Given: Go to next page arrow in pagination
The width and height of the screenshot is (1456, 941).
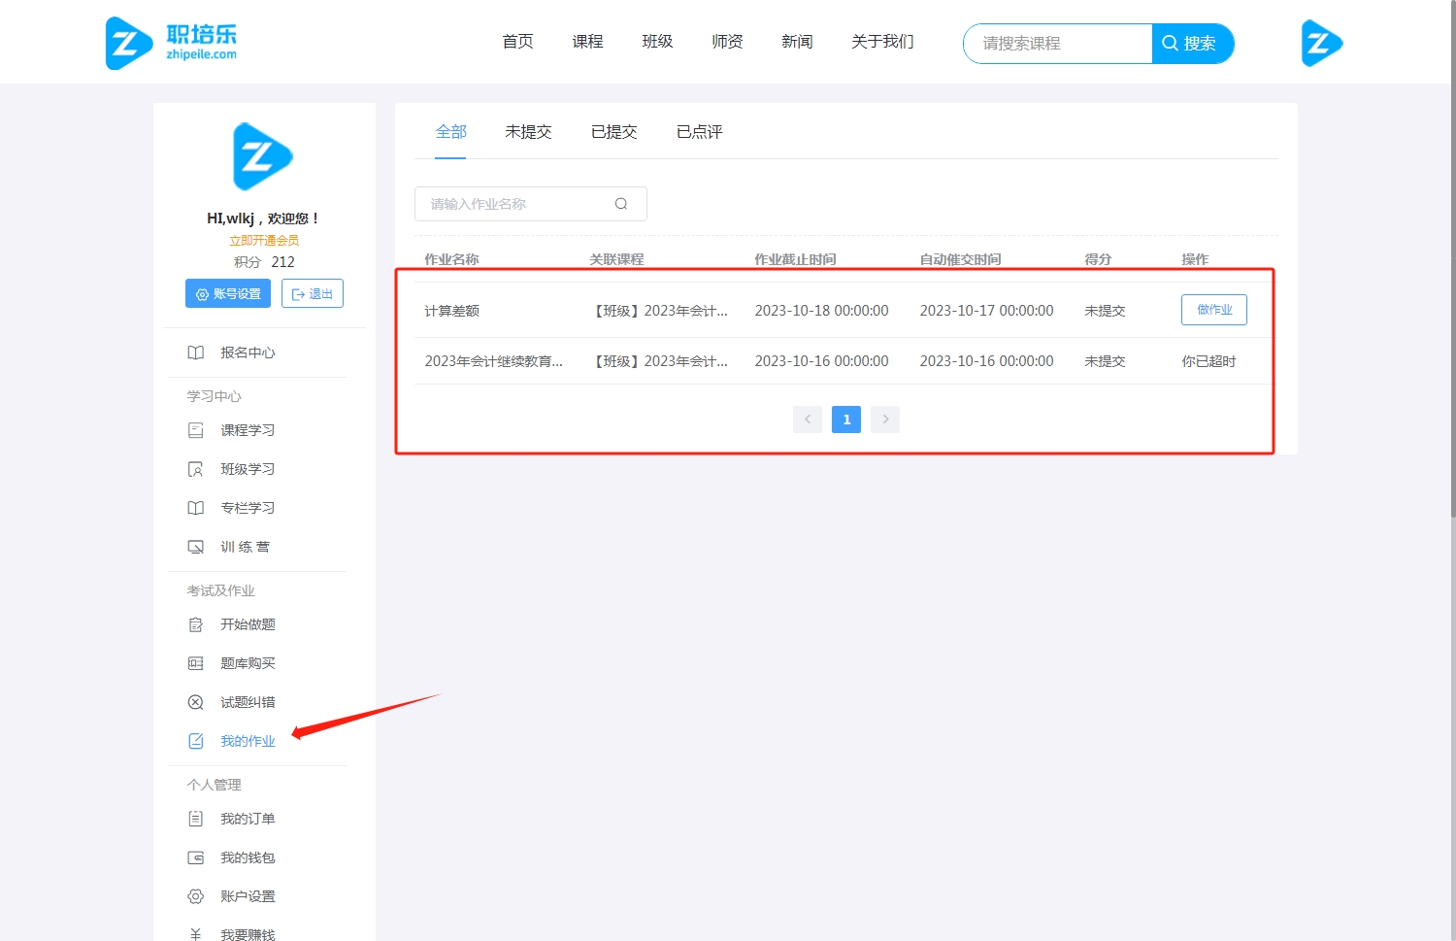Looking at the screenshot, I should pyautogui.click(x=885, y=420).
